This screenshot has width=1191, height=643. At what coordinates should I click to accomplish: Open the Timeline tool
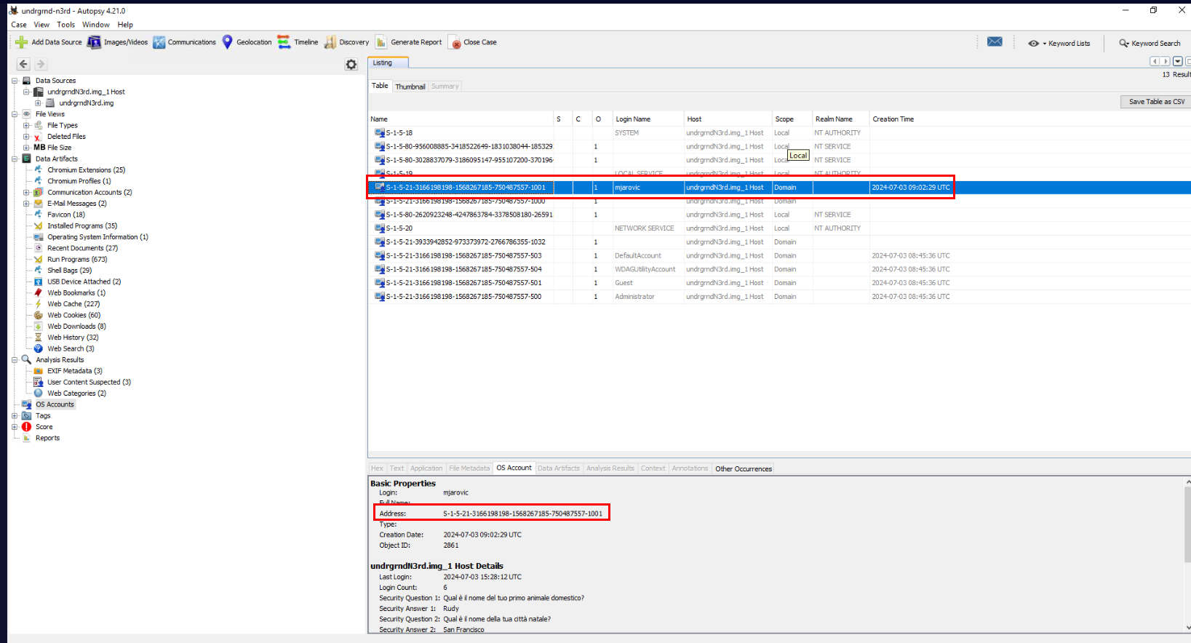click(284, 42)
